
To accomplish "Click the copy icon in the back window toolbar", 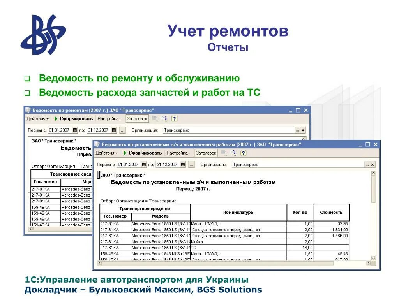I will [155, 118].
